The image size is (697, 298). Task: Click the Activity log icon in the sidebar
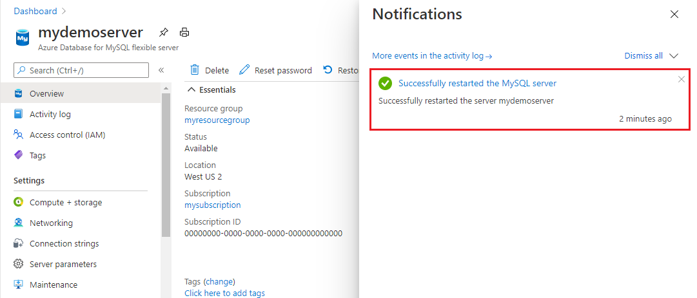pos(18,114)
